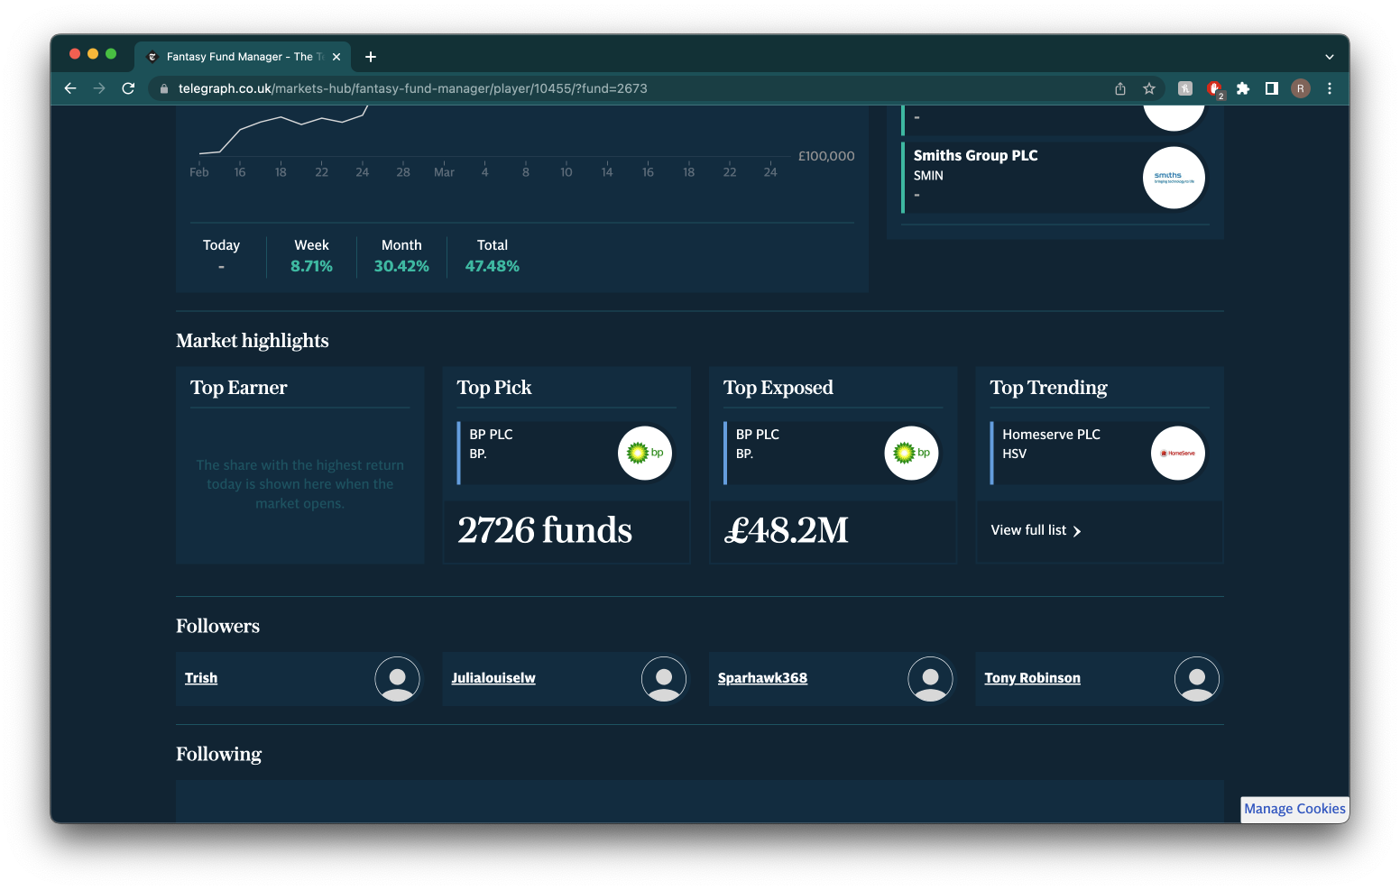
Task: Click the £100,000 chart axis label
Action: pos(826,156)
